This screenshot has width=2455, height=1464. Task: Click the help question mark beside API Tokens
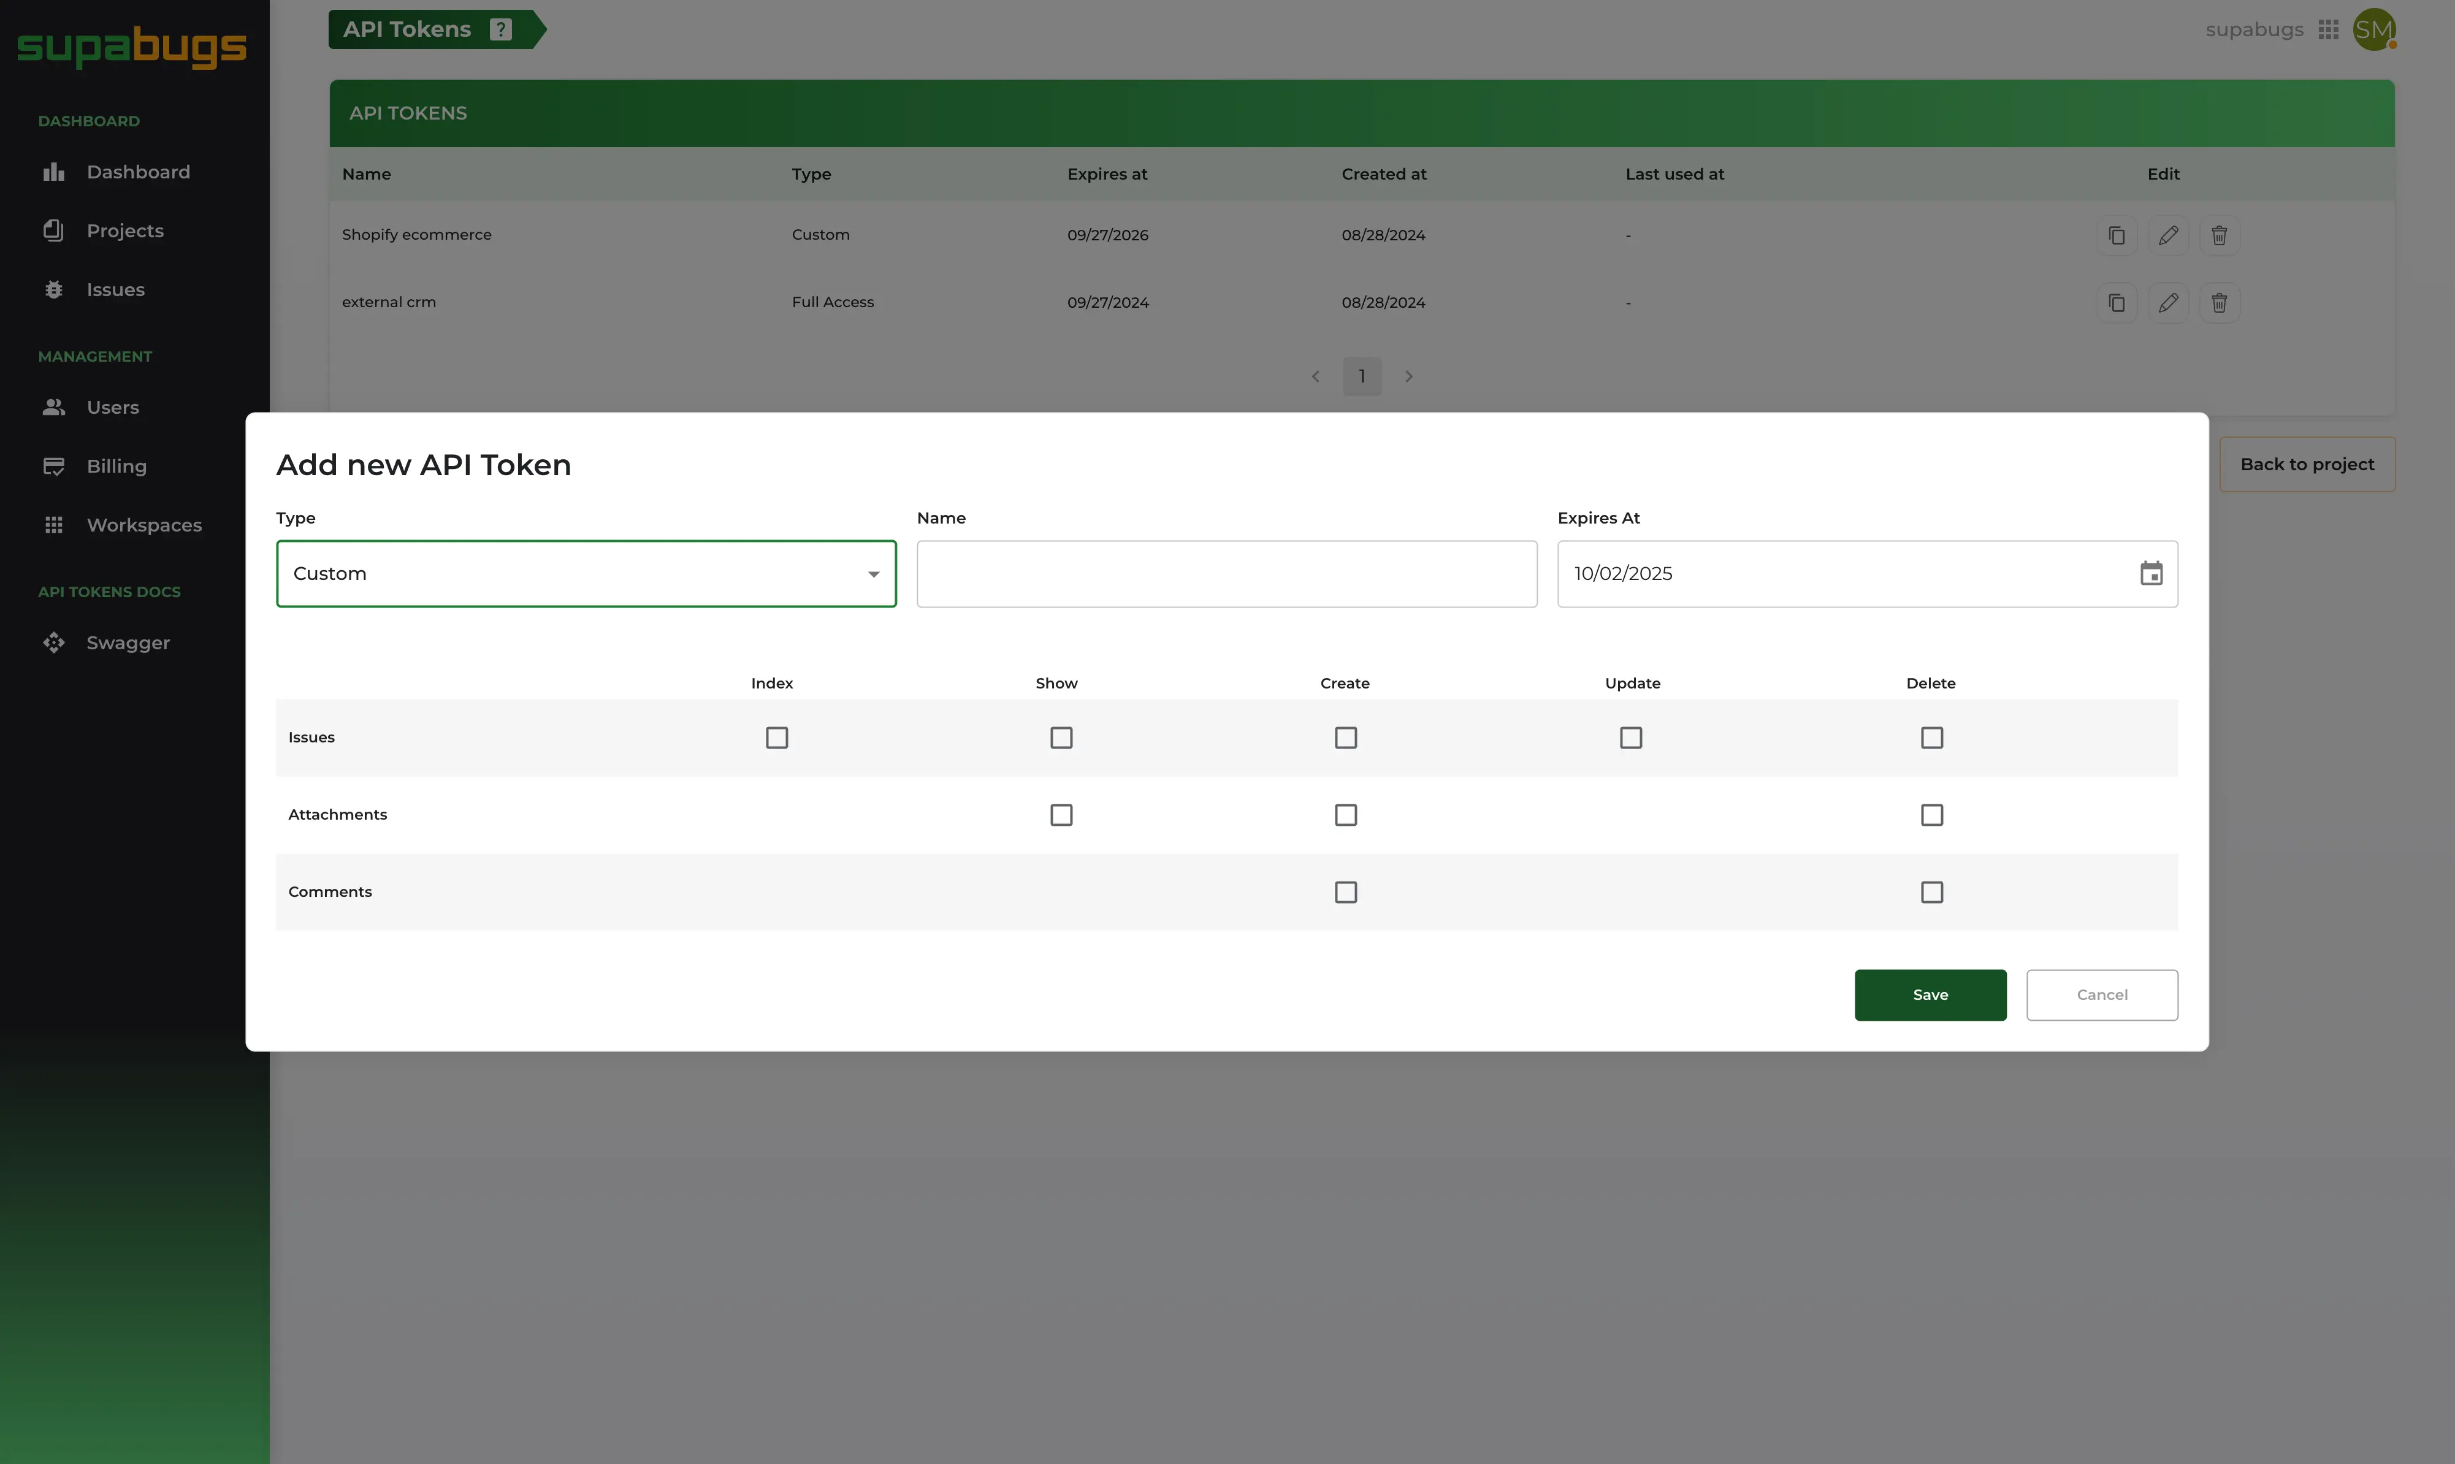tap(501, 29)
